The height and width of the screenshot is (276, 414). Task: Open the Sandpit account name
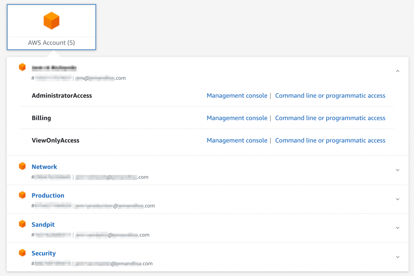coord(43,225)
